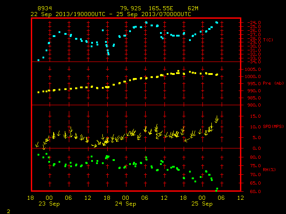
Task: Click the 79.92S latitude text
Action: (130, 8)
